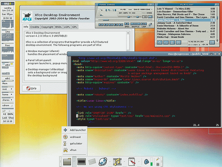Viewport: 222px width, 167px height.
Task: Toggle the shares filesystem mount indicator
Action: click(11, 100)
